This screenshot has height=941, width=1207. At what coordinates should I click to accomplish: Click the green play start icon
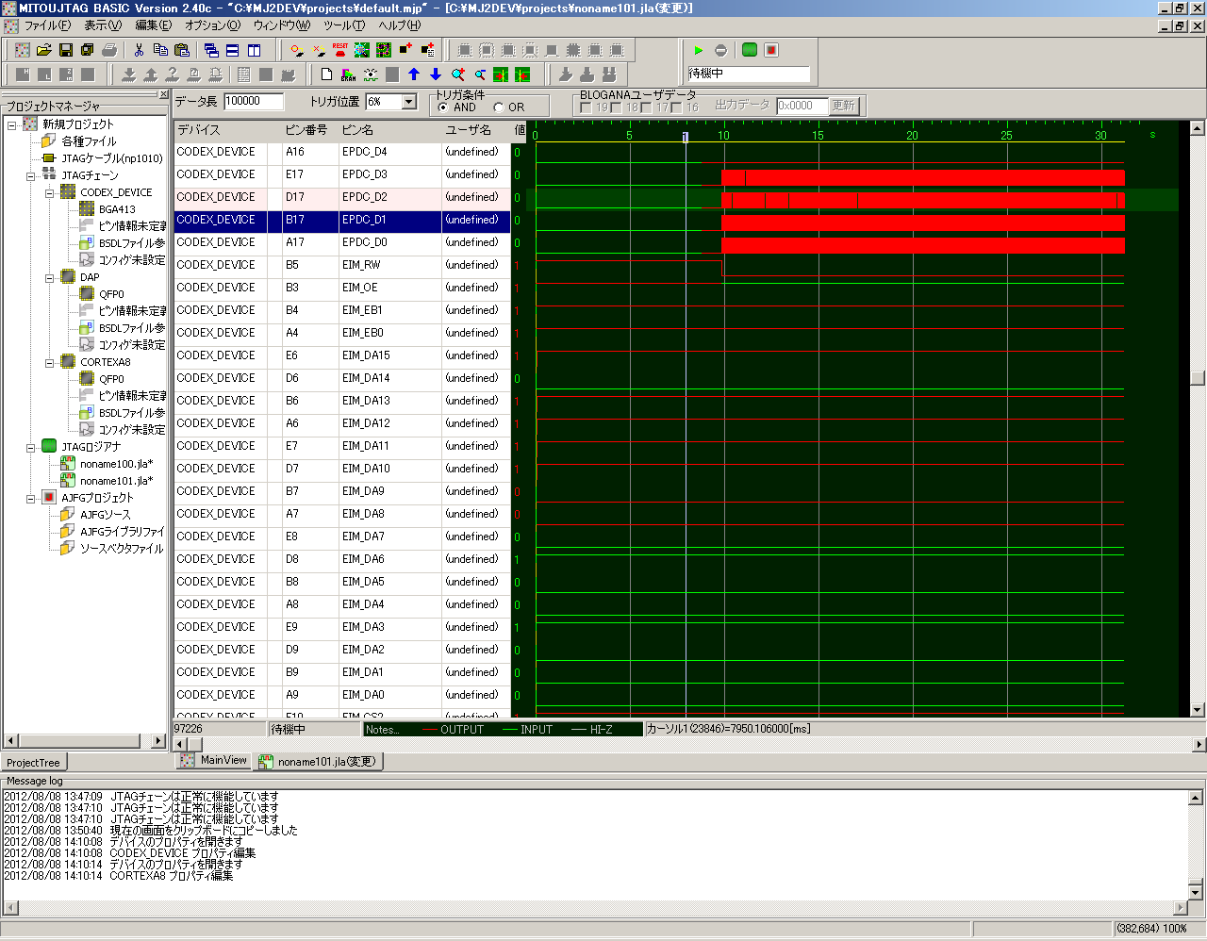(699, 50)
